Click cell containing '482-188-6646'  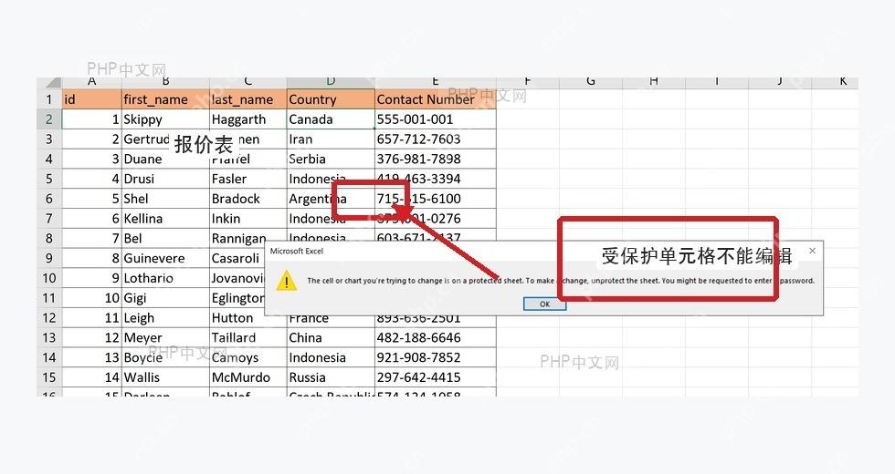click(x=436, y=338)
